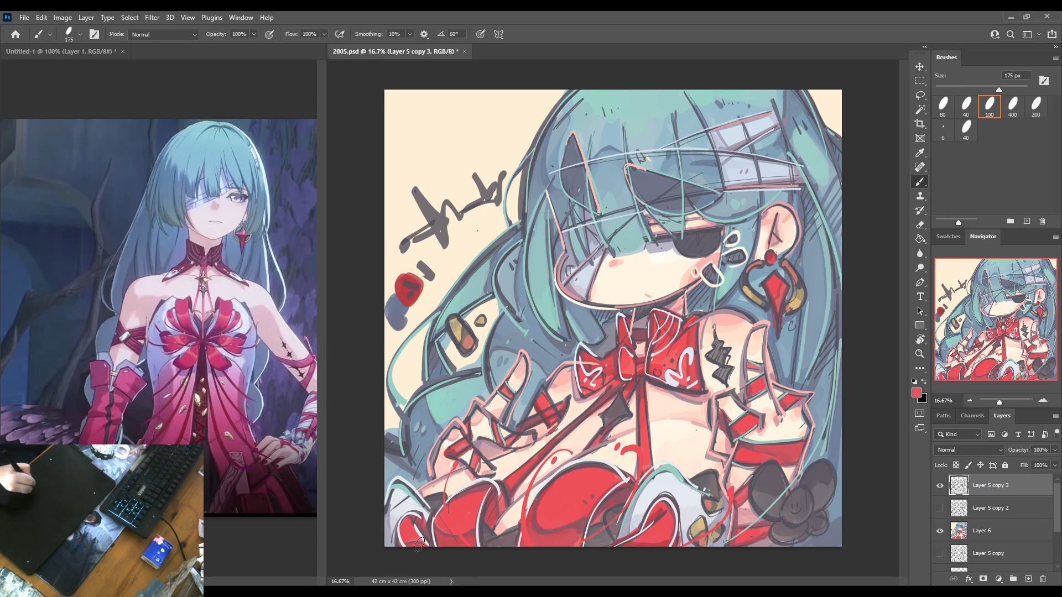
Task: Show Layer 5 copy 2 visibility box
Action: coord(940,508)
